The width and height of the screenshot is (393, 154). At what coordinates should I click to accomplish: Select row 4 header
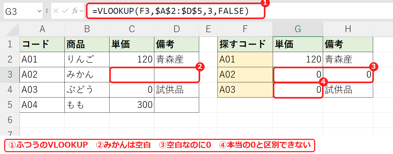pyautogui.click(x=10, y=90)
